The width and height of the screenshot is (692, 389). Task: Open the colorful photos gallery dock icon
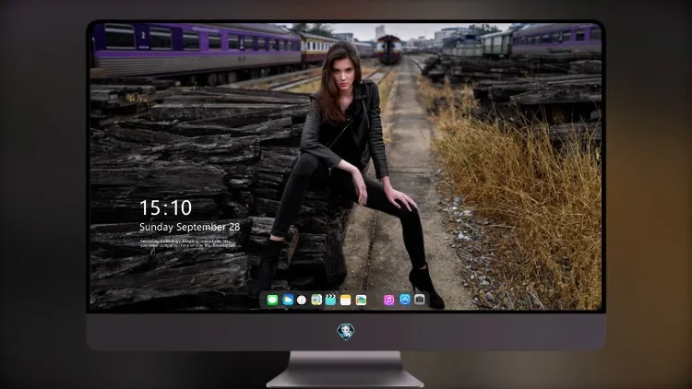coord(361,301)
